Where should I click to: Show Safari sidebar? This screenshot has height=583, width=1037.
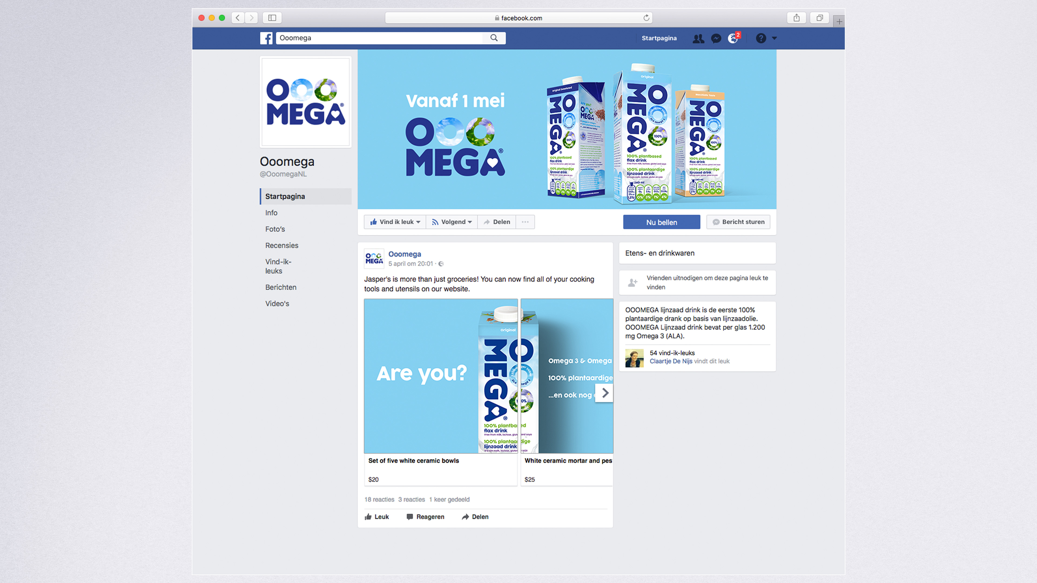(272, 18)
